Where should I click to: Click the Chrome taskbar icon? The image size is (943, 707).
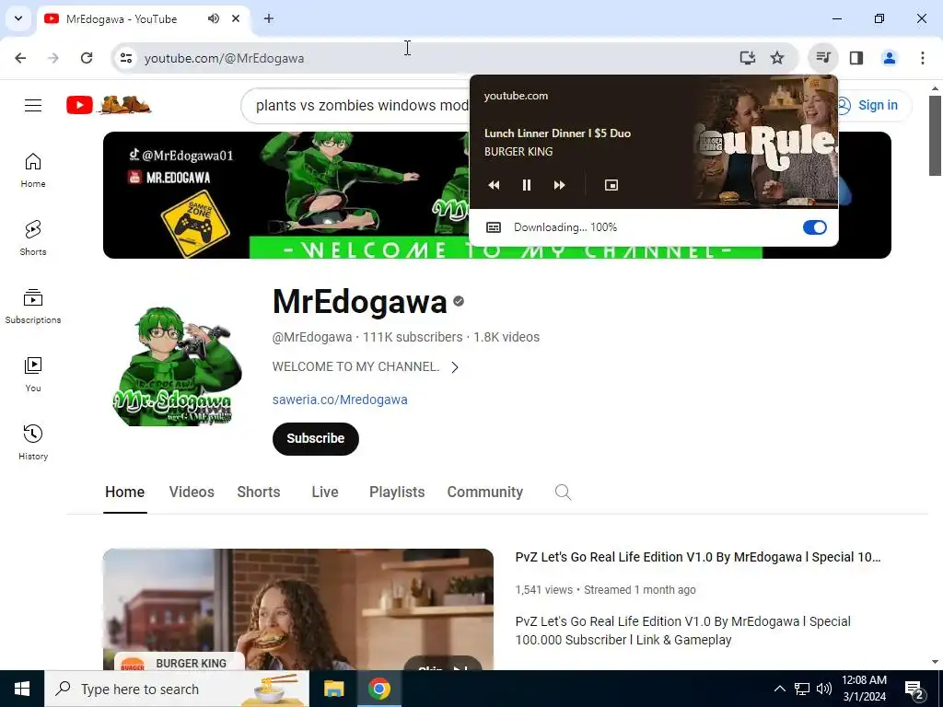click(378, 689)
